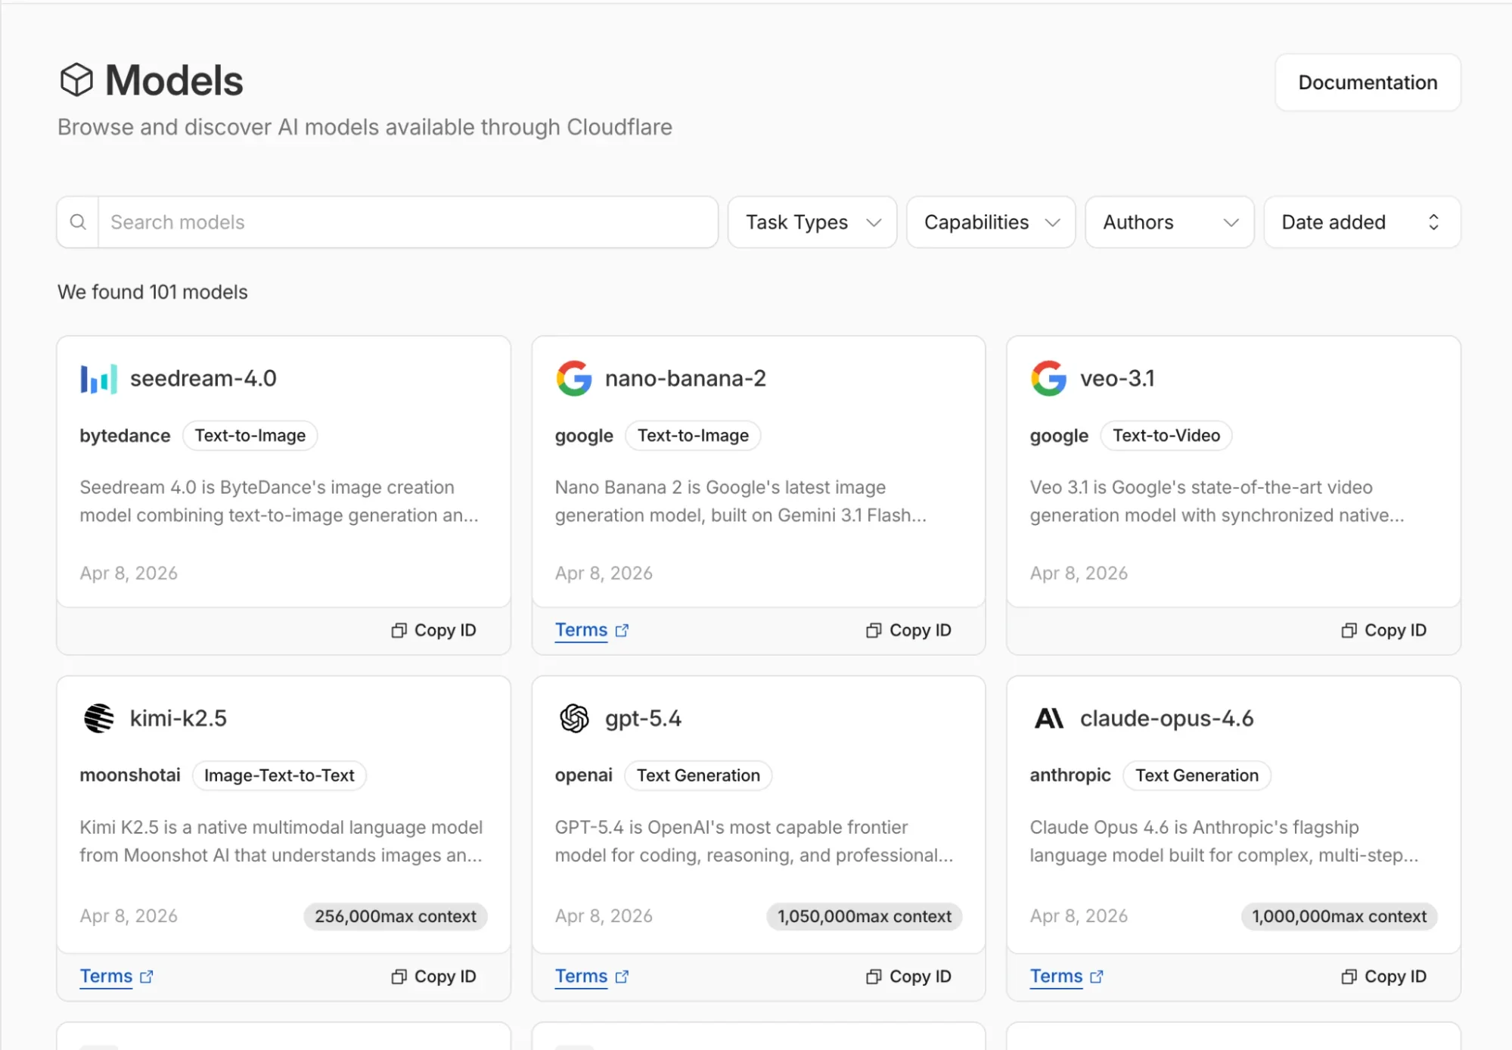Image resolution: width=1512 pixels, height=1050 pixels.
Task: Click the Models cube icon in the header
Action: [x=77, y=79]
